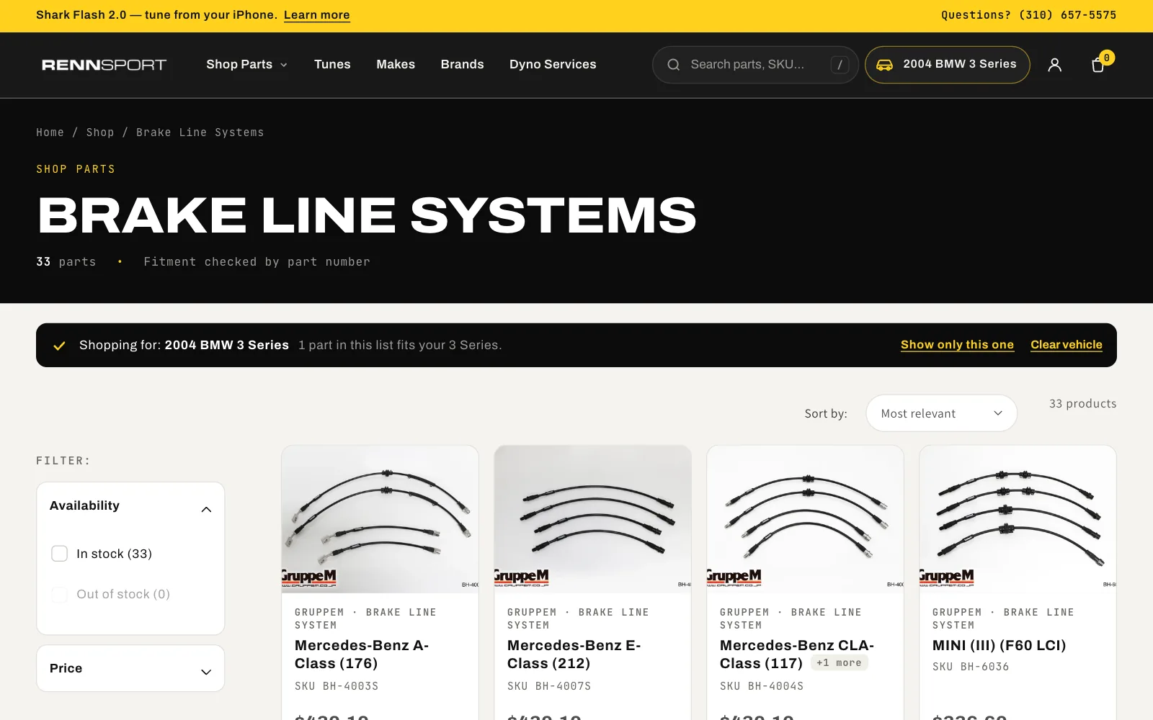Open Mercedes-Benz E-Class (212) product image
1153x720 pixels.
pos(592,519)
